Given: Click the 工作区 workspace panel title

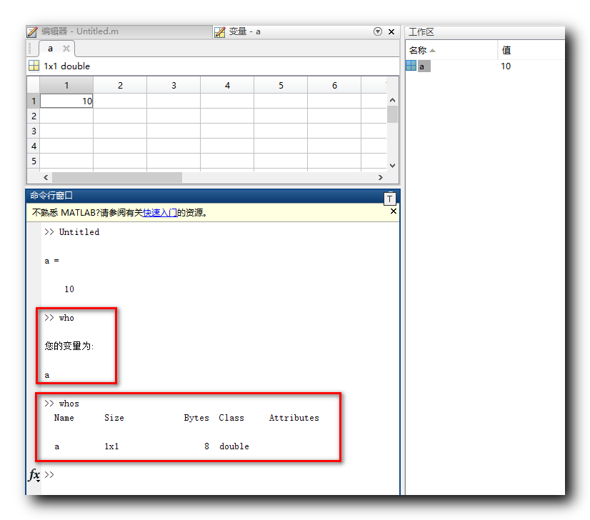Looking at the screenshot, I should coord(421,32).
